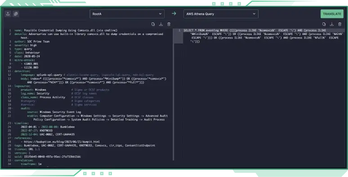Click the 'uuid: 151fbb45' line
The width and height of the screenshot is (348, 177).
[x=48, y=157]
